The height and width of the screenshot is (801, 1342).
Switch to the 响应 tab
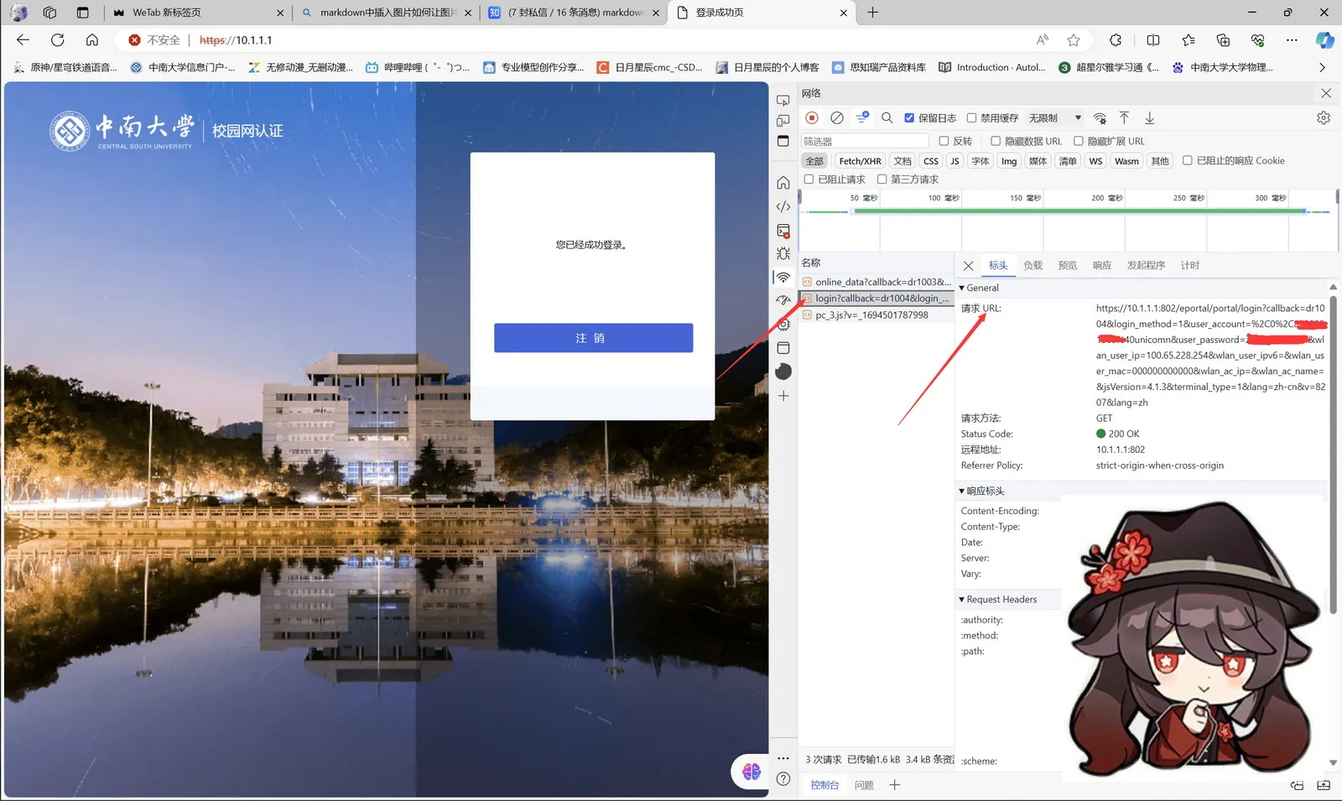1101,265
